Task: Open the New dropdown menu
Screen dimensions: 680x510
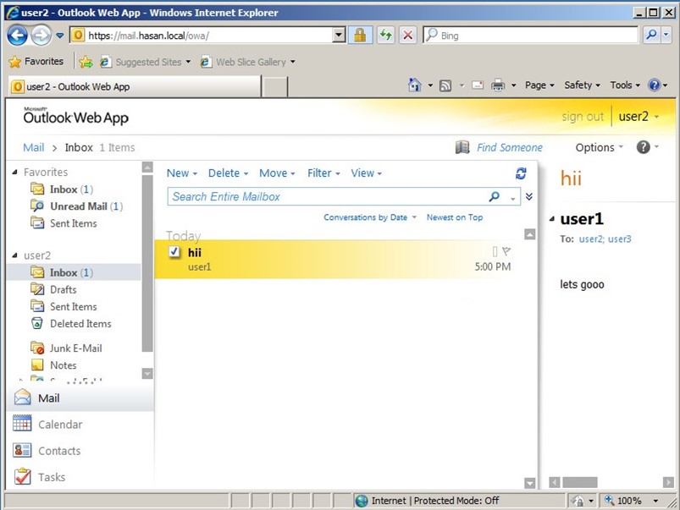Action: coord(181,173)
